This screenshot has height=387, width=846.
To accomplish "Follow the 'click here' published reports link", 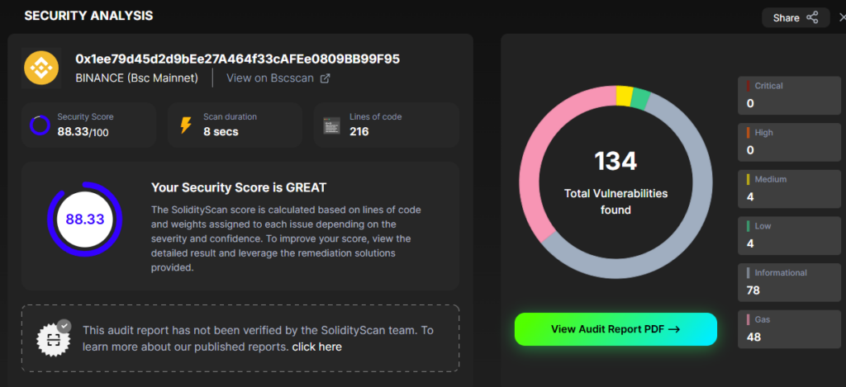I will pyautogui.click(x=316, y=347).
